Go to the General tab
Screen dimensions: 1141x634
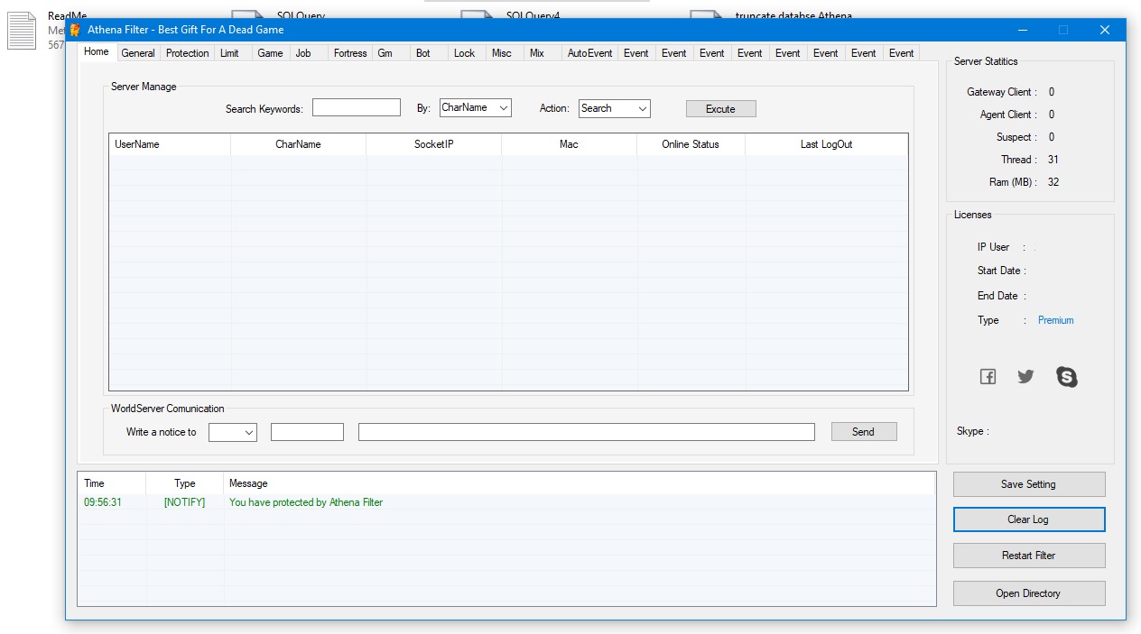[x=138, y=53]
